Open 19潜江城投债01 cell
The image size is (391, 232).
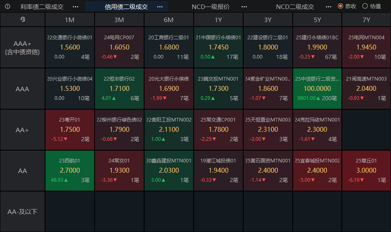(219, 171)
